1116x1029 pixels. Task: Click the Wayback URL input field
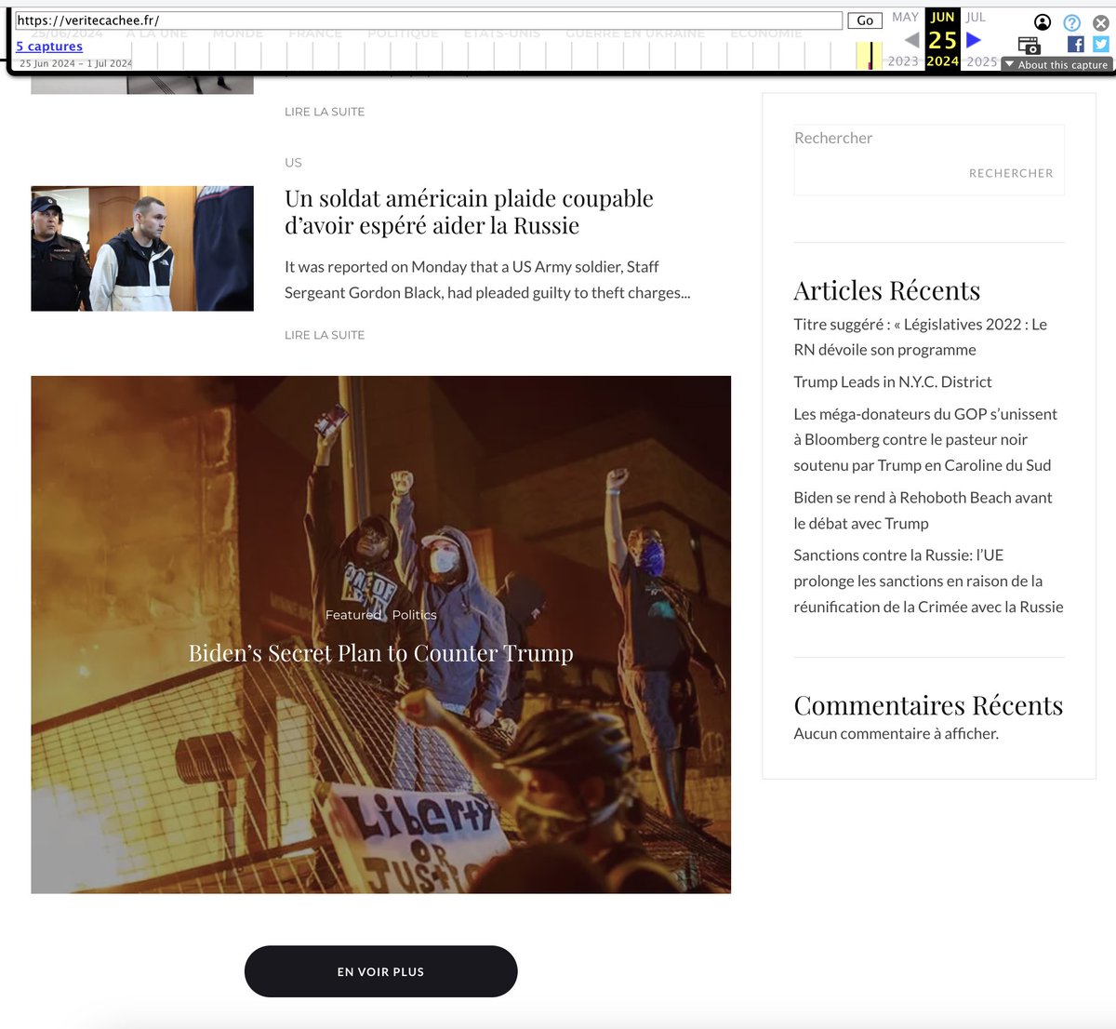(x=429, y=20)
